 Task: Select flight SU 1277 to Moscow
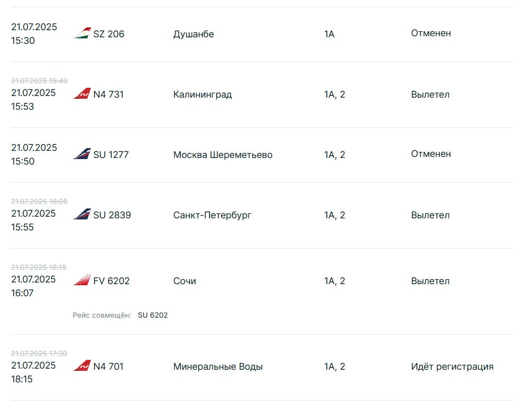pos(111,155)
